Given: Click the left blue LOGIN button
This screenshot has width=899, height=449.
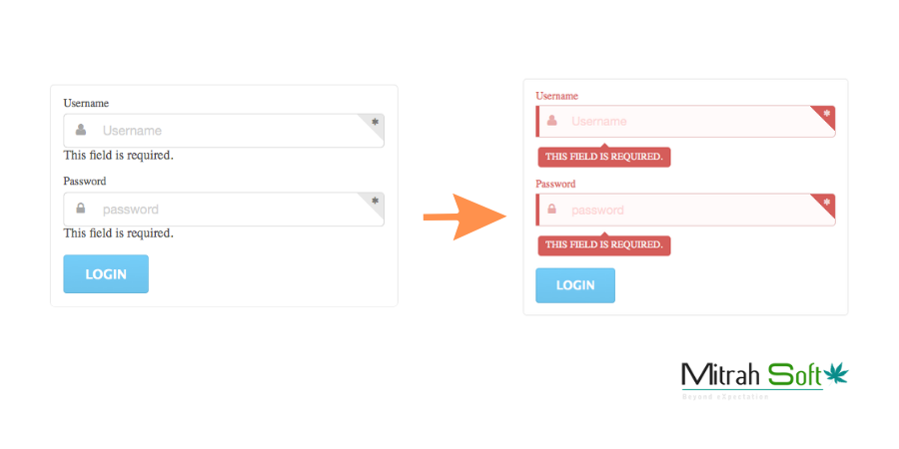Looking at the screenshot, I should [106, 273].
